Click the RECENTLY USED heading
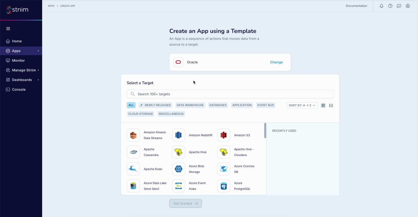 [284, 131]
